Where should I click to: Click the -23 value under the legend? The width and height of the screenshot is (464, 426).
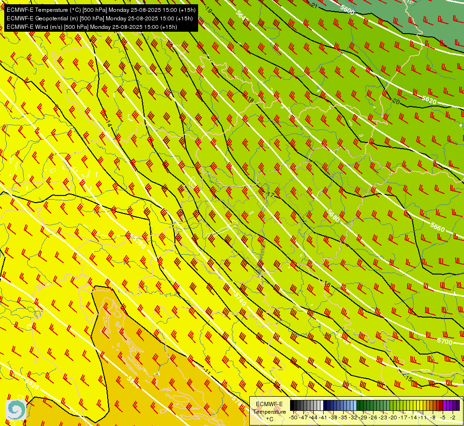click(x=382, y=417)
